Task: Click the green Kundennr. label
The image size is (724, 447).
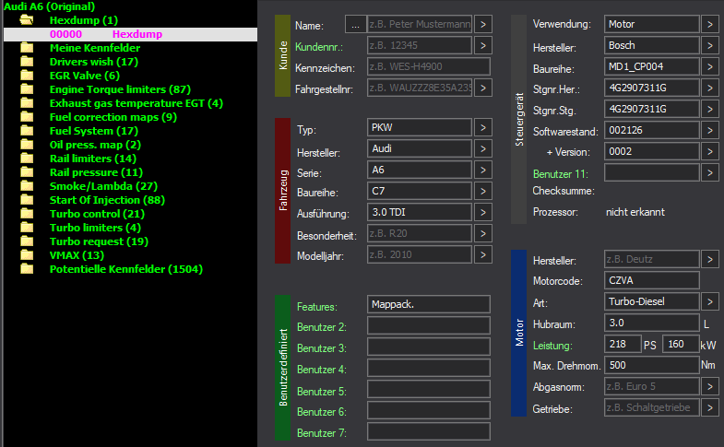Action: tap(318, 47)
